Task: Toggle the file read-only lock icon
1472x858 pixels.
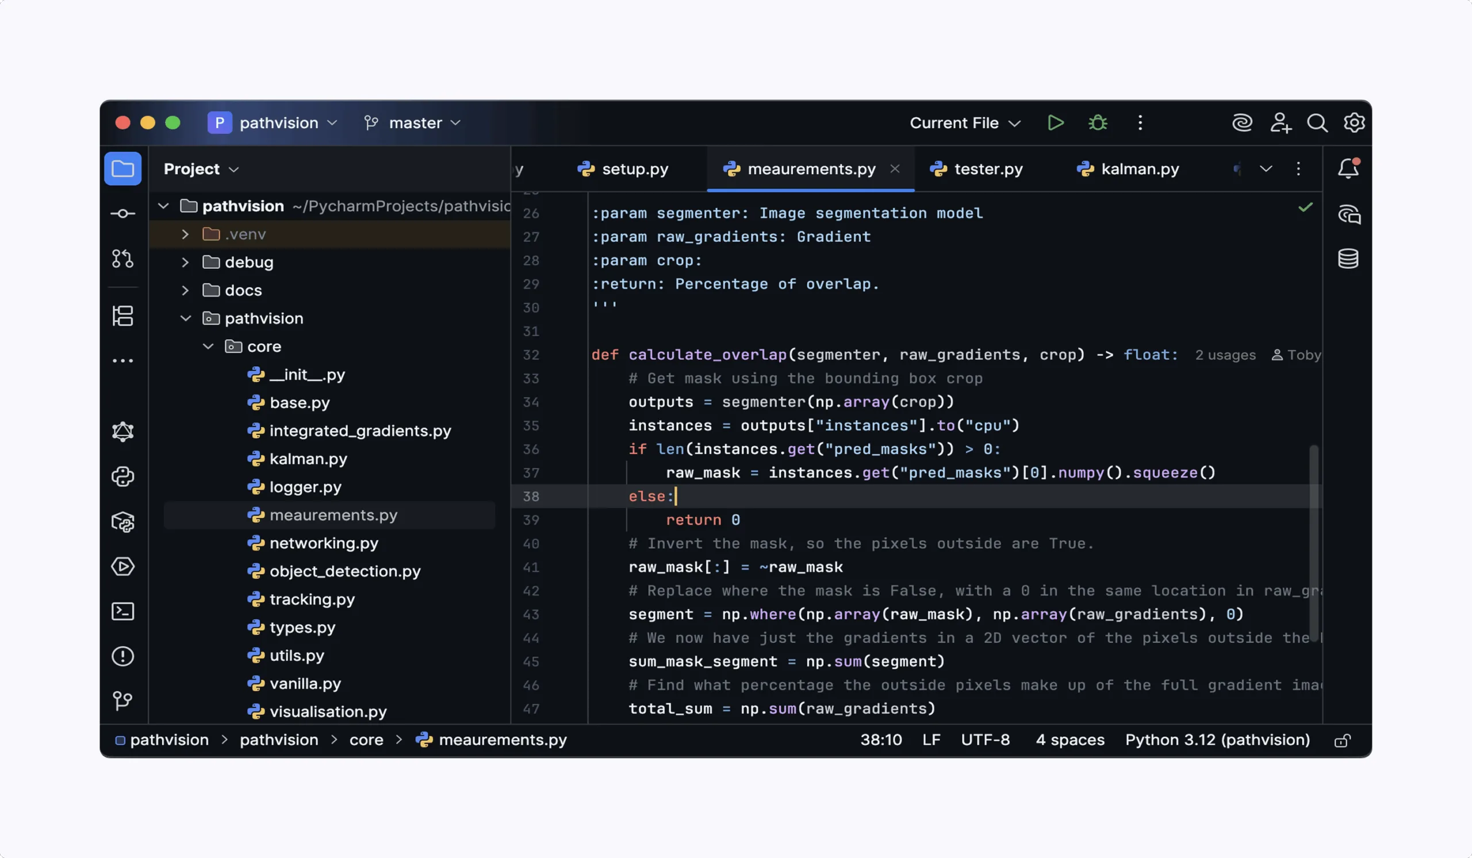Action: tap(1342, 740)
